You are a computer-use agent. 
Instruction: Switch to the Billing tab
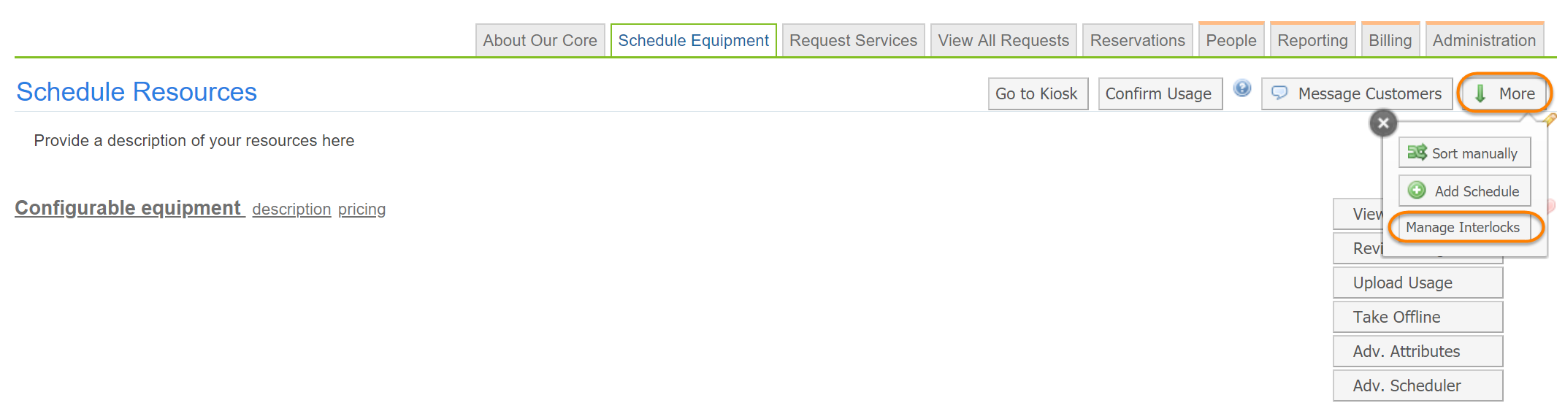[1390, 41]
